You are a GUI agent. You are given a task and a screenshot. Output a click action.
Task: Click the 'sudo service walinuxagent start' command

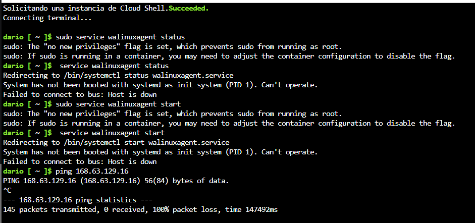[x=118, y=104]
